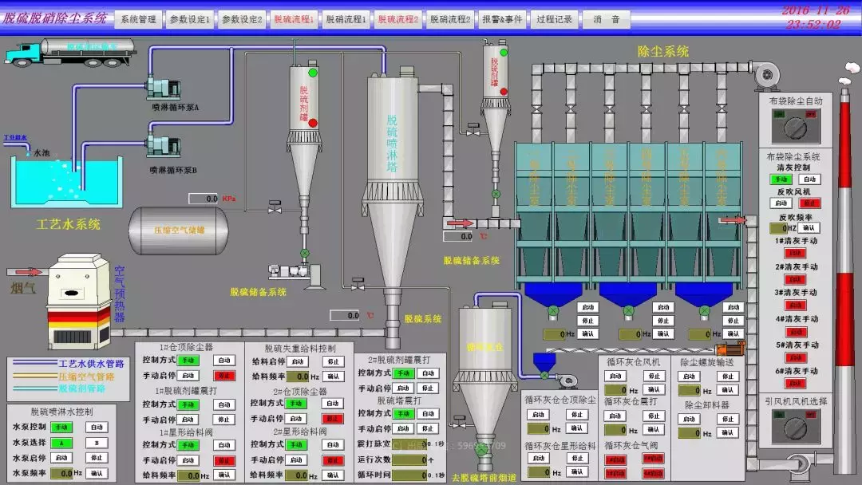Screen dimensions: 862x485
Task: Click the weight-loss feed frequency (给料频率) field
Action: 298,377
